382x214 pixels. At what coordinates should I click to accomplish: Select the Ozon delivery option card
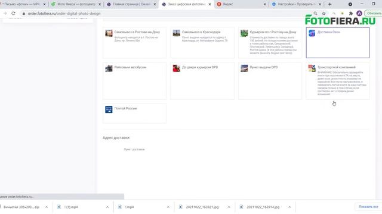pyautogui.click(x=338, y=43)
